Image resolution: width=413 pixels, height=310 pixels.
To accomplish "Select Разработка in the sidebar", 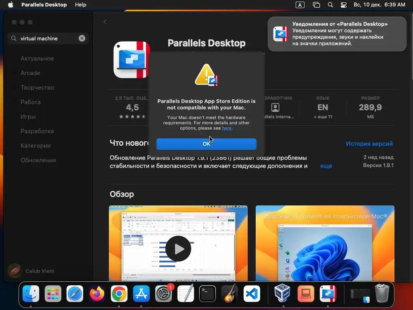I will [37, 131].
